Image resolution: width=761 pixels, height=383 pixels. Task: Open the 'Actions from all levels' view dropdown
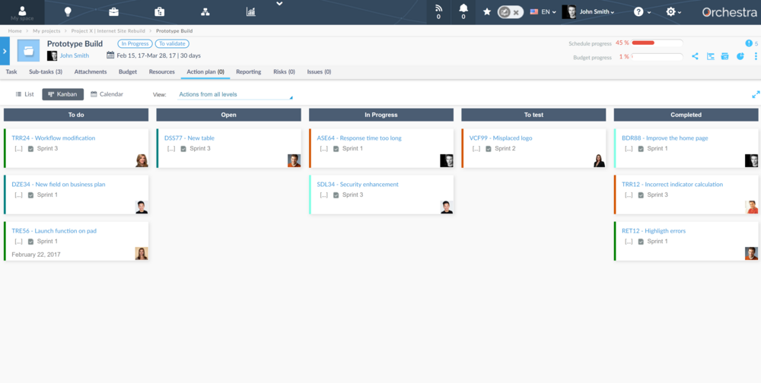(234, 95)
